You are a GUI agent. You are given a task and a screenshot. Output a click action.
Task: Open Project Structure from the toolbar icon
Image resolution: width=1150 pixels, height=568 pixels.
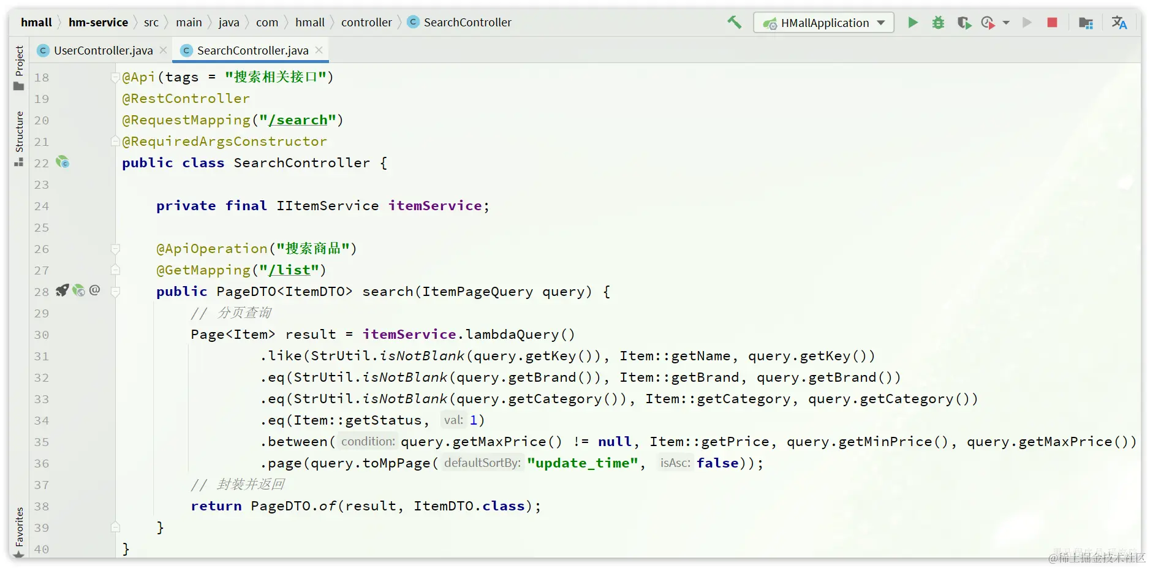coord(1086,23)
